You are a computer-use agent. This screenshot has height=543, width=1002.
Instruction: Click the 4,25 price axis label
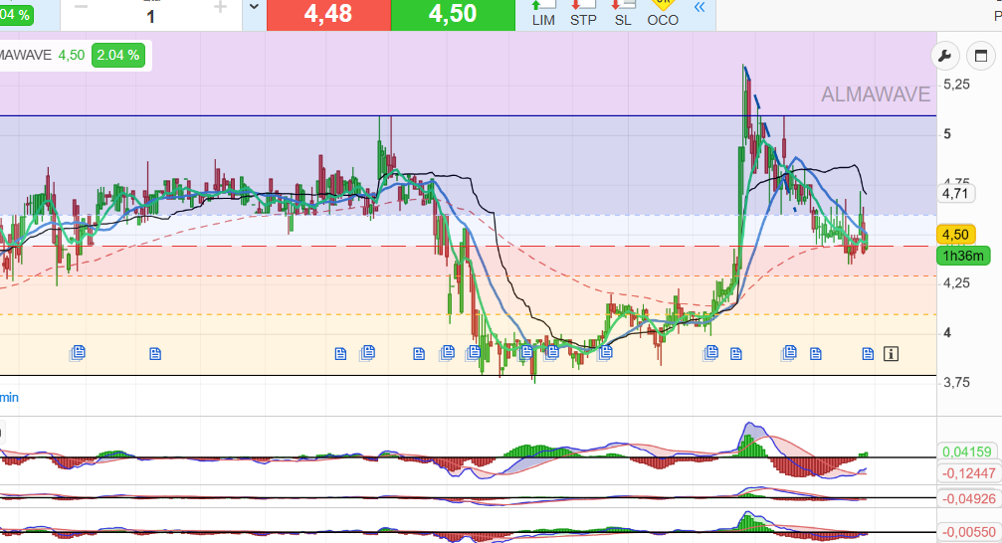click(x=956, y=283)
